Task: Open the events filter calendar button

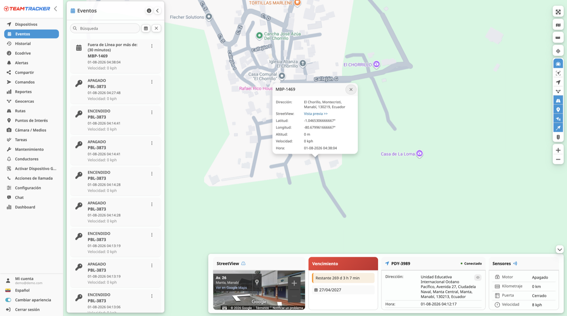Action: [x=146, y=28]
